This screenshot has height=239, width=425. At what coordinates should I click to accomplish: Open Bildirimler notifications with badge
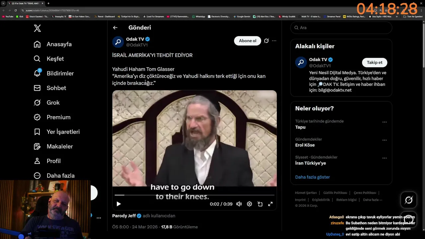(54, 73)
